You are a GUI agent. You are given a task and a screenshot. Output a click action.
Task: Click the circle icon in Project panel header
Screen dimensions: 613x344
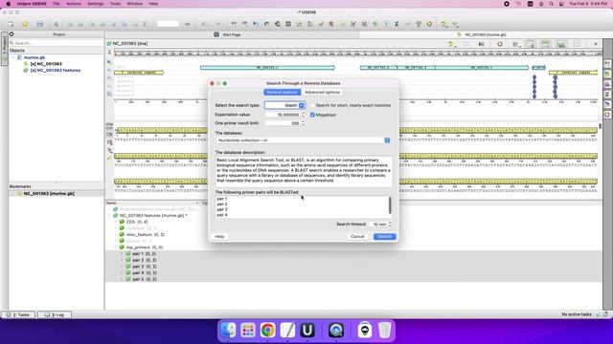pos(11,34)
